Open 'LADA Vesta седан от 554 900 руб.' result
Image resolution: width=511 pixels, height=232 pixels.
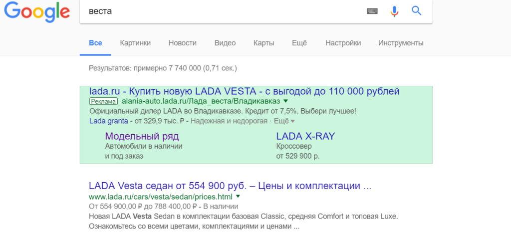pyautogui.click(x=230, y=186)
